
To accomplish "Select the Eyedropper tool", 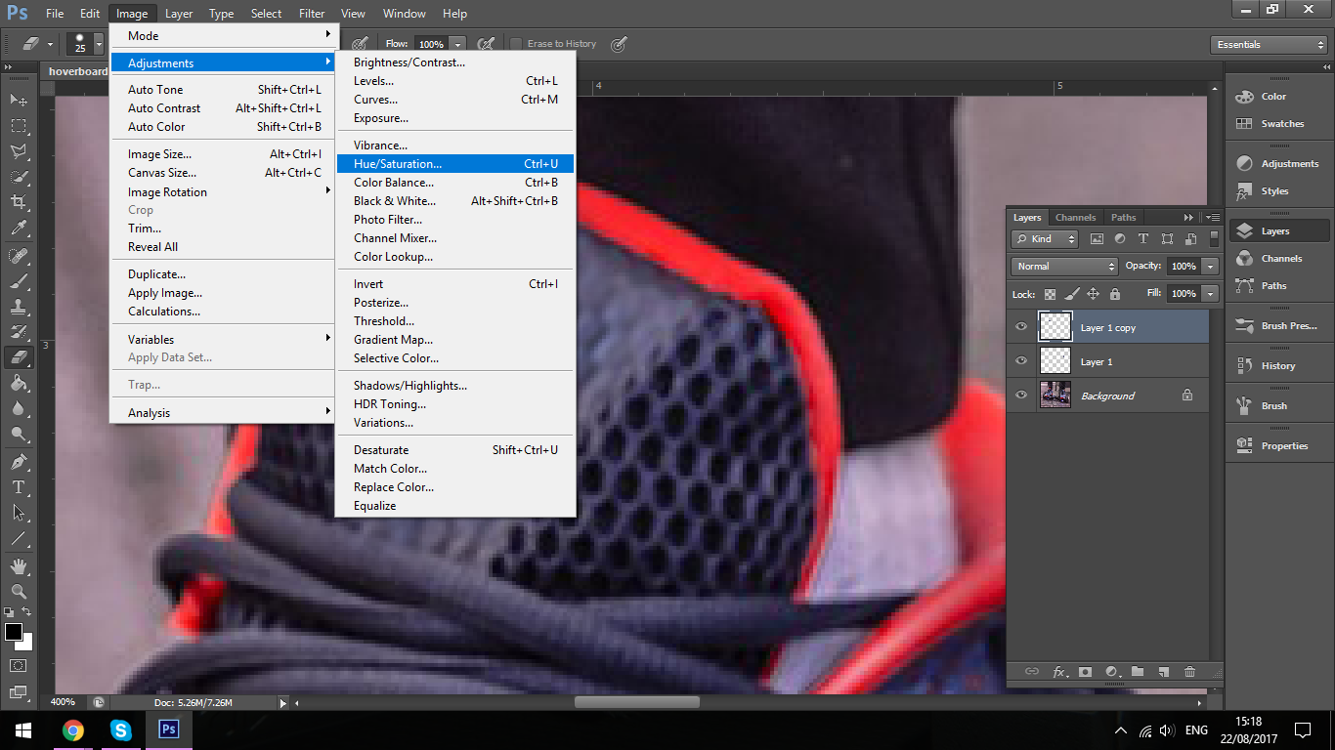I will click(19, 229).
